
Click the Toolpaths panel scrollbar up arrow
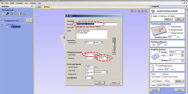point(187,9)
